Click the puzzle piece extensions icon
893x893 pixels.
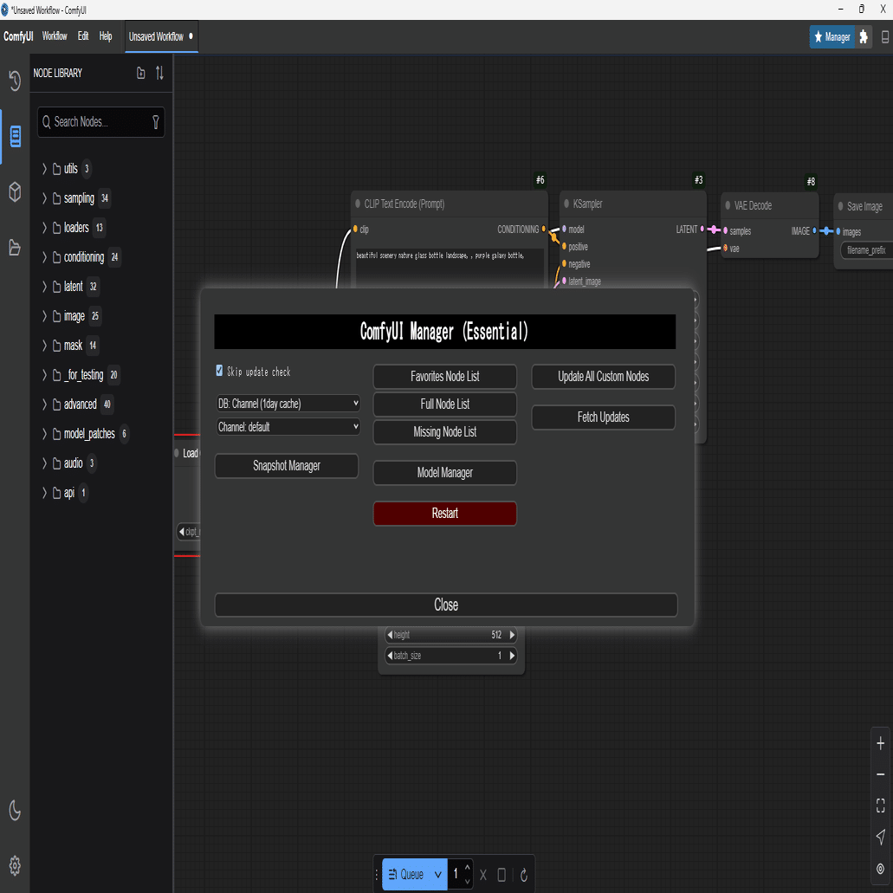click(x=864, y=37)
